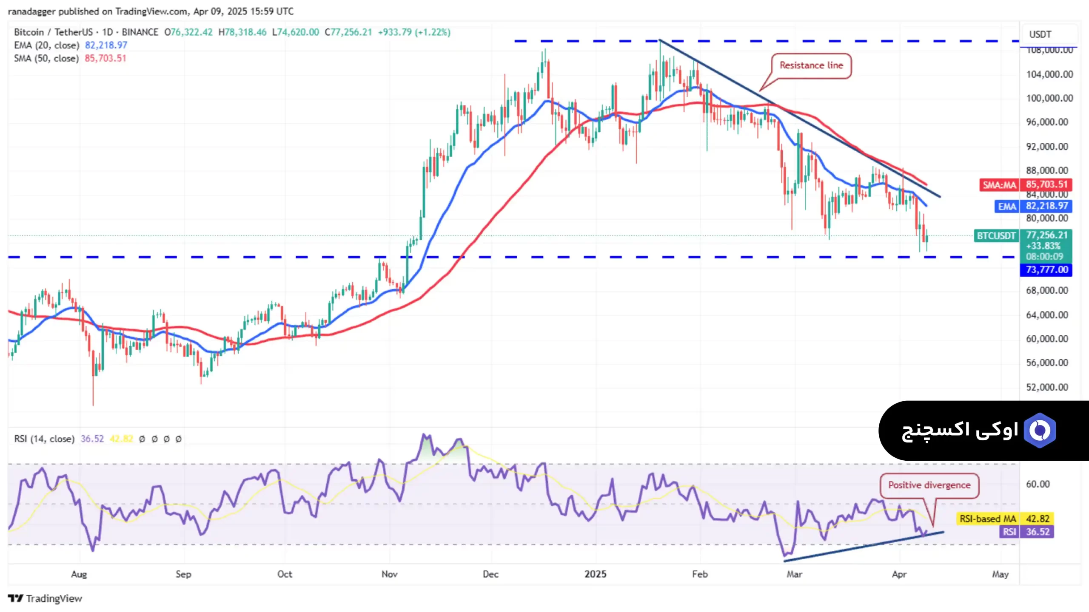Click the Nov label on the time axis
This screenshot has width=1089, height=612.
tap(389, 574)
